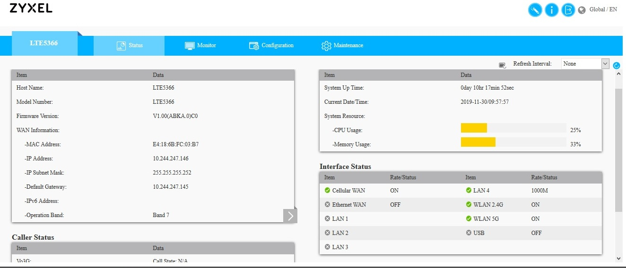Image resolution: width=626 pixels, height=268 pixels.
Task: Open the Configuration menu
Action: (x=271, y=46)
